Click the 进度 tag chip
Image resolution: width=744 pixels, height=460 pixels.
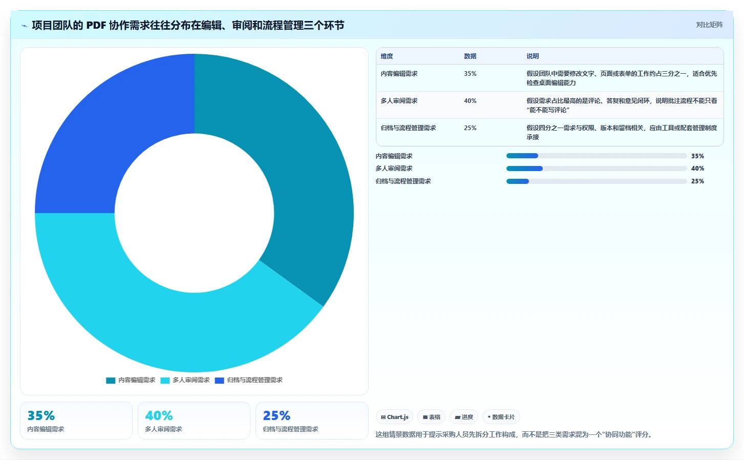(x=464, y=417)
